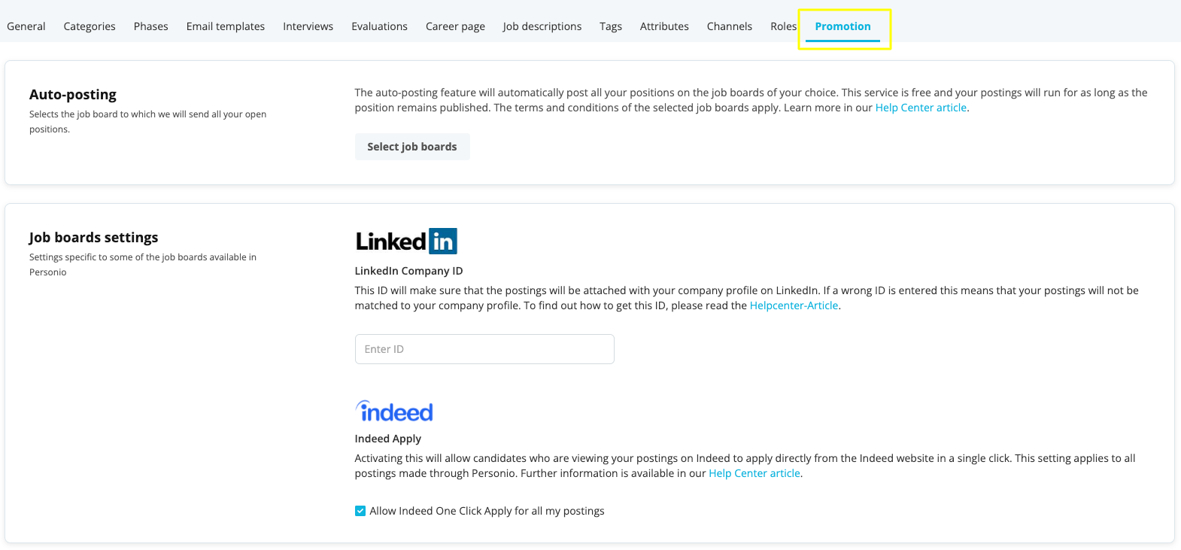Open the Evaluations tab
Screen dimensions: 1181x550
click(x=379, y=26)
